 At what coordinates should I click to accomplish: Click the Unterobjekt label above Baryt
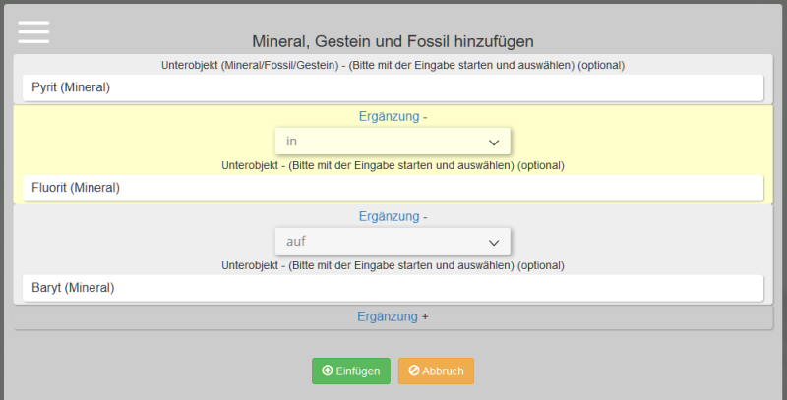(x=393, y=265)
